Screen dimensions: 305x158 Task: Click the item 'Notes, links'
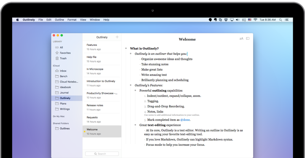click(x=155, y=112)
